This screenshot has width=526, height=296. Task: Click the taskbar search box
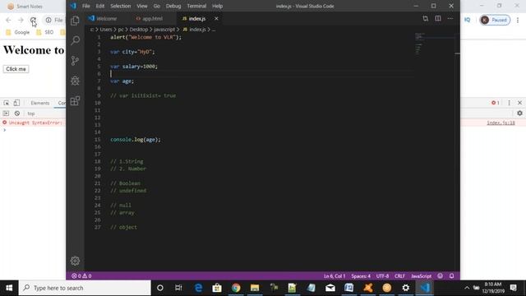coord(85,288)
